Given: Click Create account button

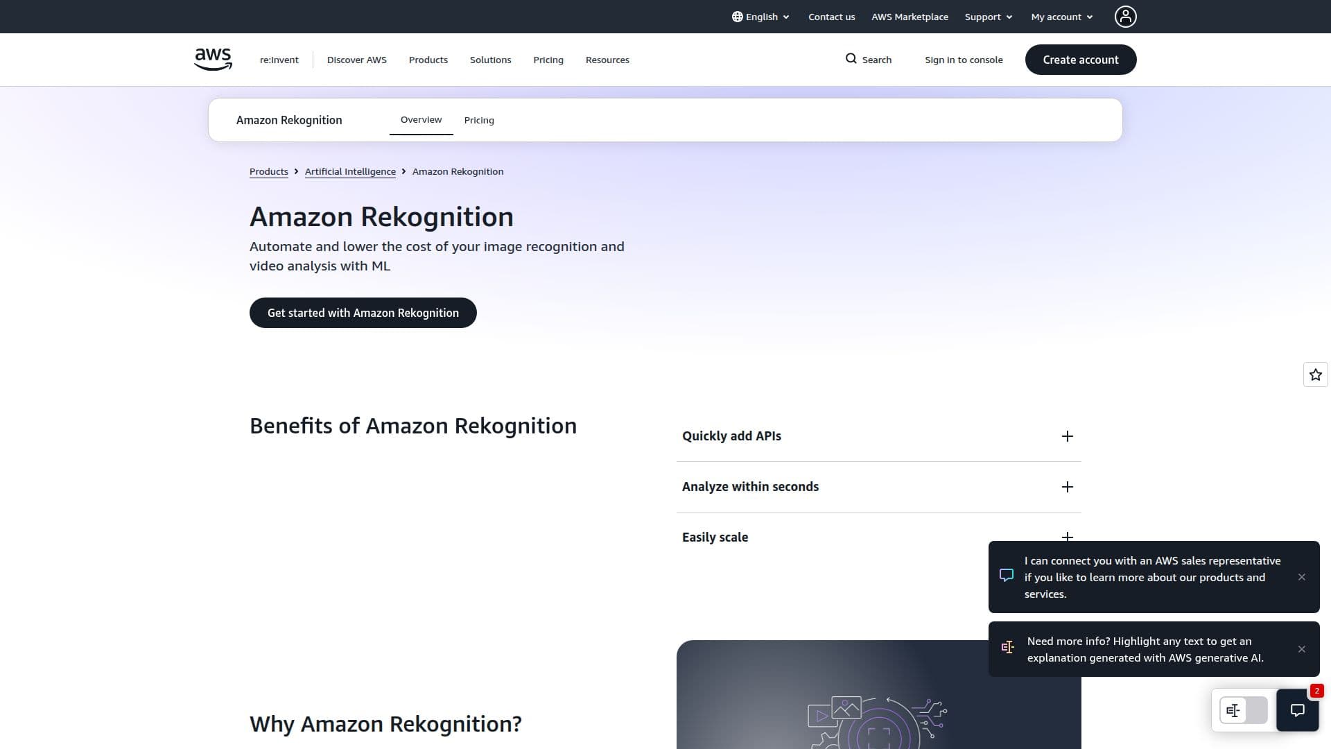Looking at the screenshot, I should 1080,60.
